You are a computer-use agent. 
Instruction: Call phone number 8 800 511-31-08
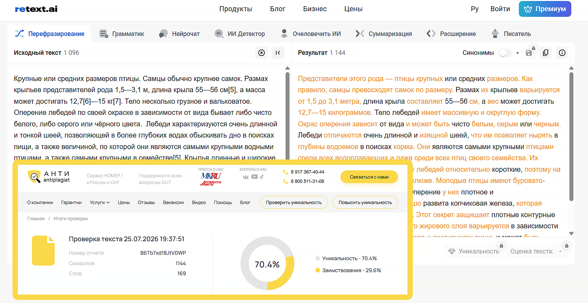click(x=307, y=182)
